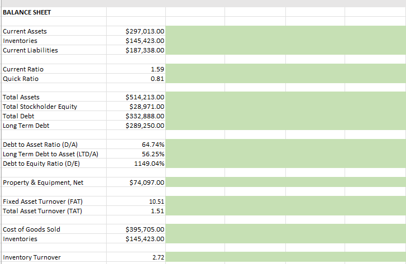Click the Current Assets label cell
The image size is (406, 264).
click(54, 31)
